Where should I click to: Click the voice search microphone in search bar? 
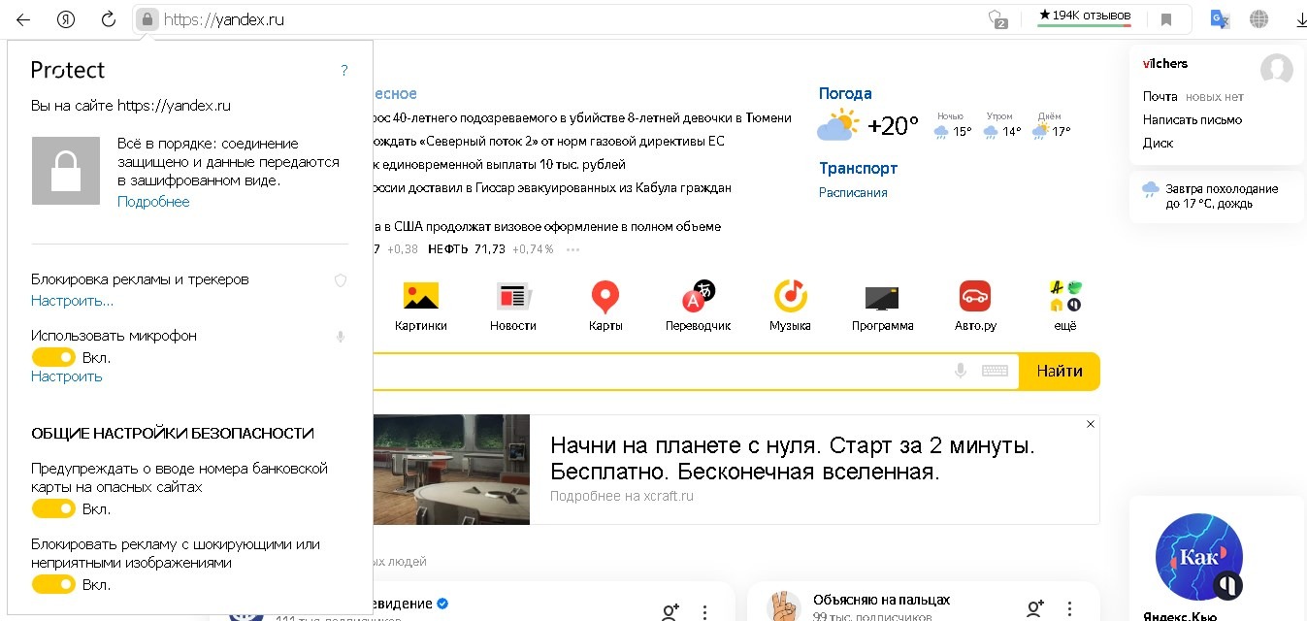(961, 371)
